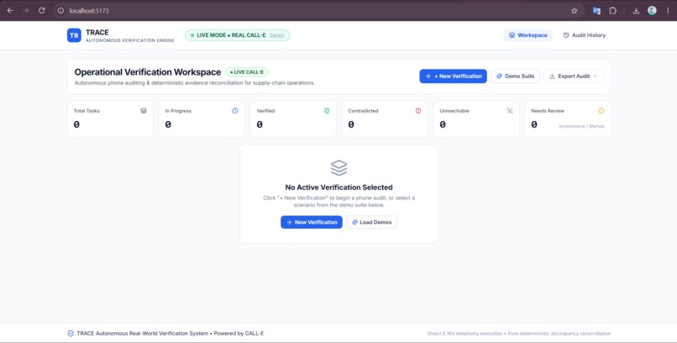Click the LIVE CALL-E status pill
This screenshot has width=677, height=343.
pyautogui.click(x=247, y=72)
